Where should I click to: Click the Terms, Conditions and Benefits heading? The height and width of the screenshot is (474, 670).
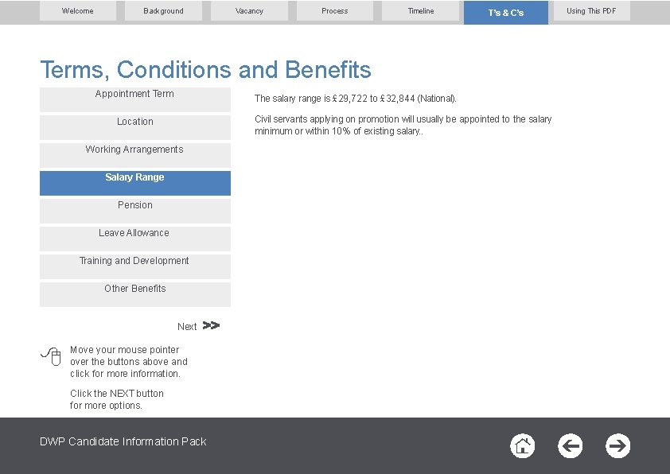coord(205,70)
